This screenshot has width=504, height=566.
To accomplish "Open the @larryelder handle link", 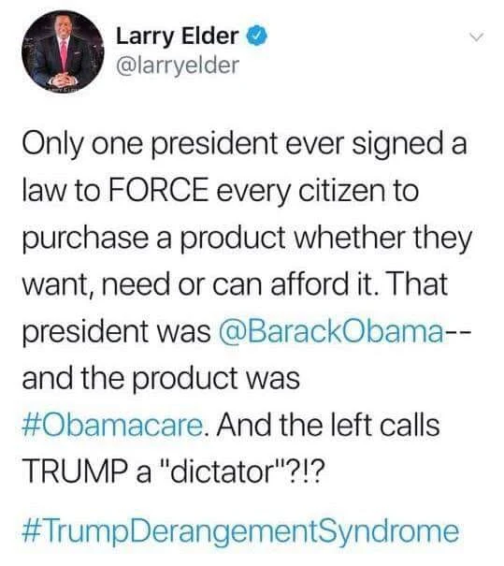I will pyautogui.click(x=177, y=65).
